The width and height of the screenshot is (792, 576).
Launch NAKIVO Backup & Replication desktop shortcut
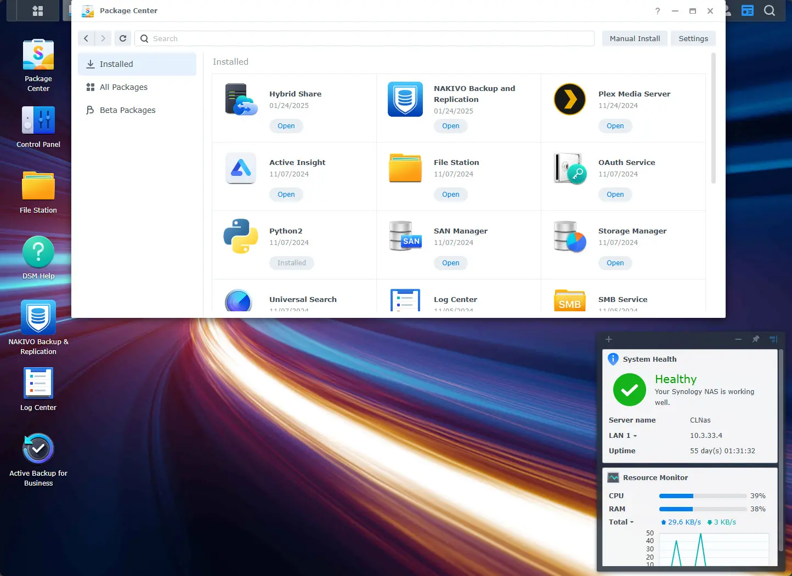click(x=38, y=328)
